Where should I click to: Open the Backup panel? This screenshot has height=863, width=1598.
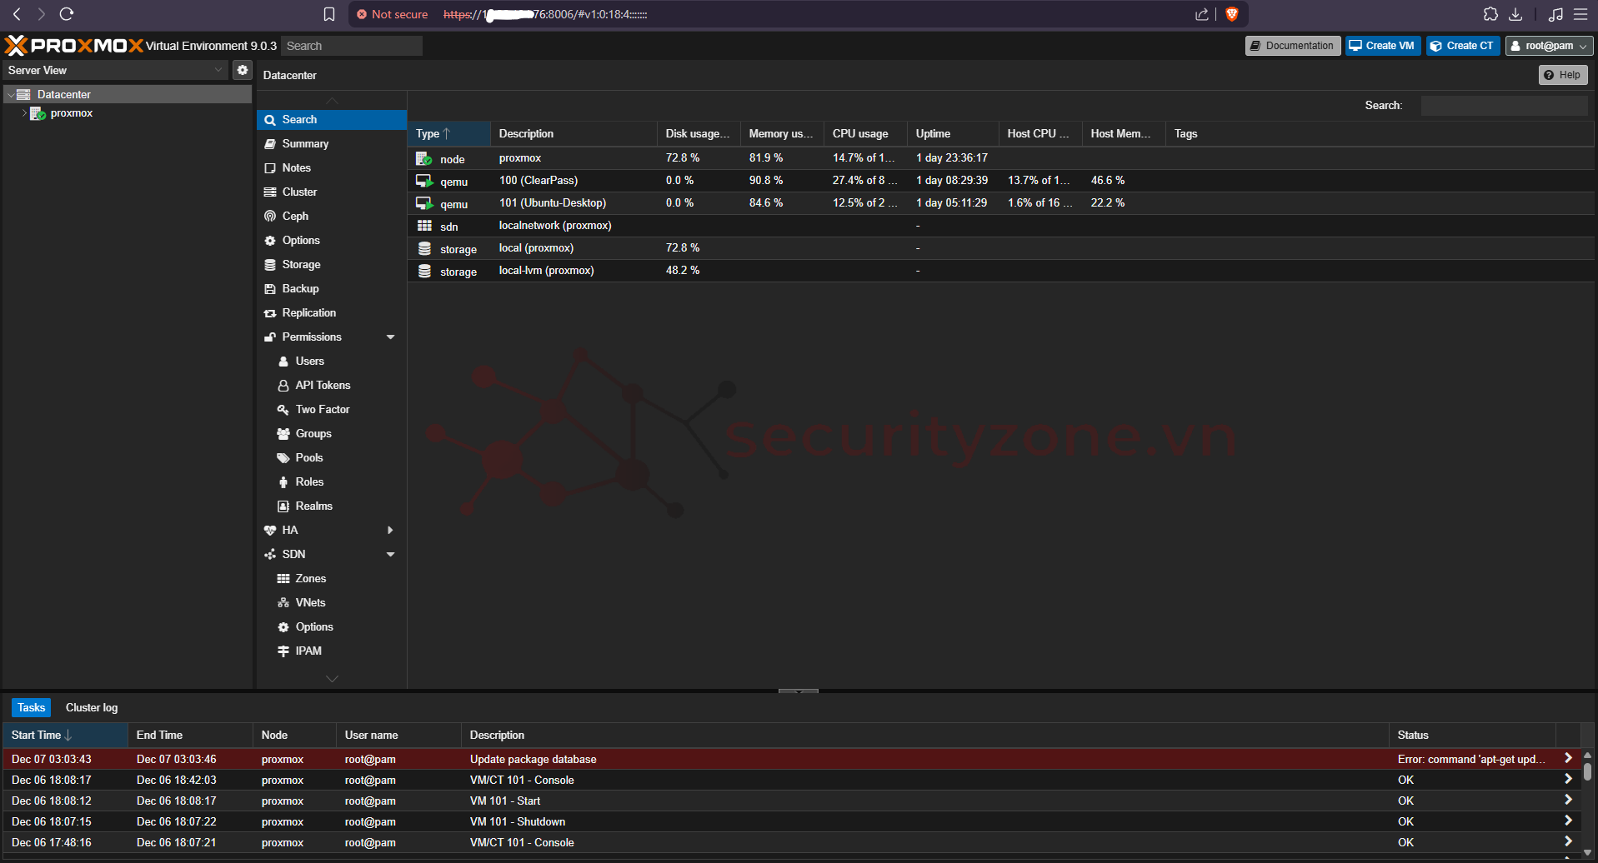click(x=300, y=288)
